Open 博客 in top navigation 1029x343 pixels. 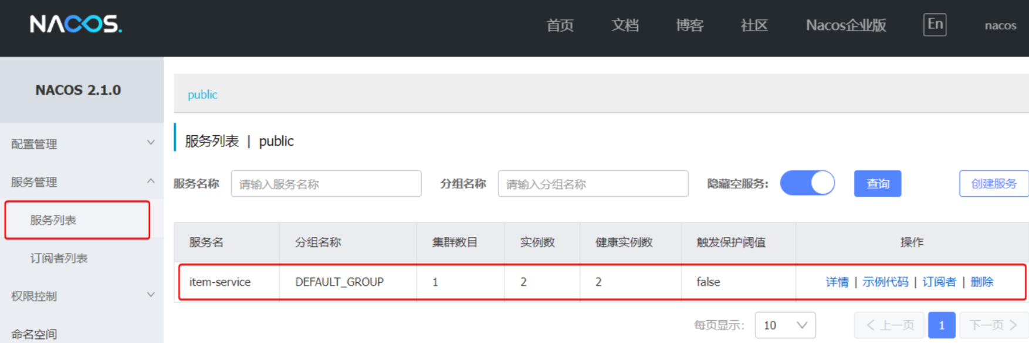(x=689, y=25)
